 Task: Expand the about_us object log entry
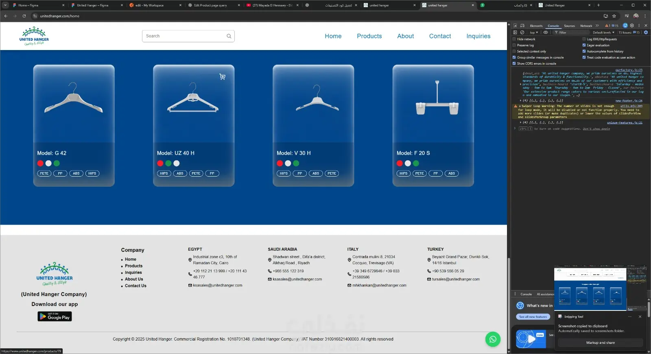[x=521, y=84]
